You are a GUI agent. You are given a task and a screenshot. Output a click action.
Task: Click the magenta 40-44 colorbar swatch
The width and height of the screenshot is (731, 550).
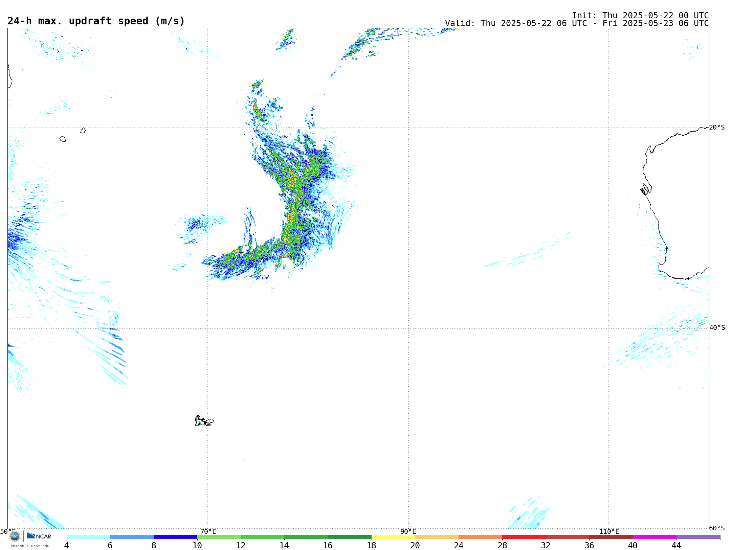[x=655, y=537]
